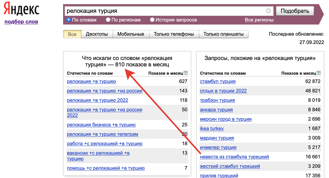Open query работа +с релокацией +в турцию
The height and width of the screenshot is (178, 329).
tap(105, 144)
